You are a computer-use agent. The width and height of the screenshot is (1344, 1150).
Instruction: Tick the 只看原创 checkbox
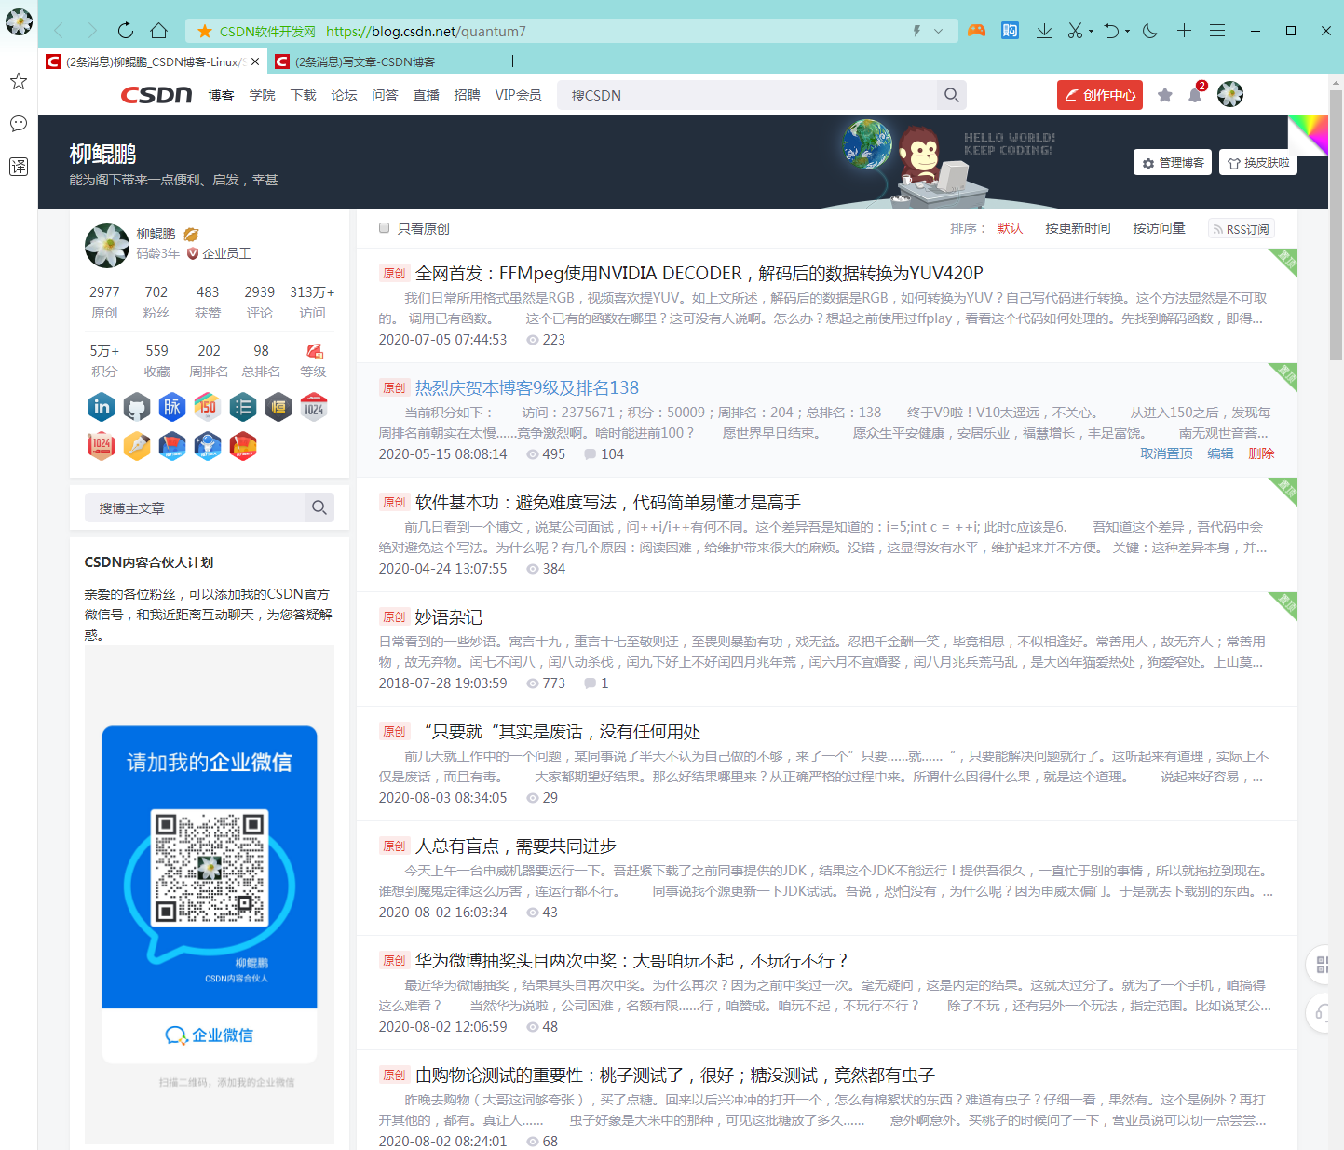tap(384, 228)
